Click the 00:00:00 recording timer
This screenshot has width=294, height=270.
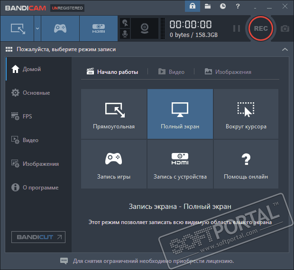(x=191, y=25)
